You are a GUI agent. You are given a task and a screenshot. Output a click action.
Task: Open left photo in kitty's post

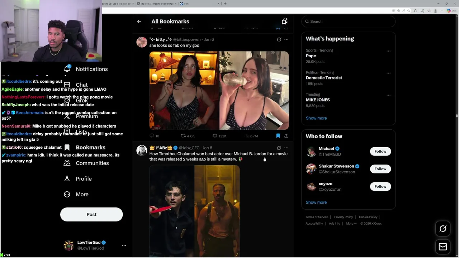click(184, 90)
